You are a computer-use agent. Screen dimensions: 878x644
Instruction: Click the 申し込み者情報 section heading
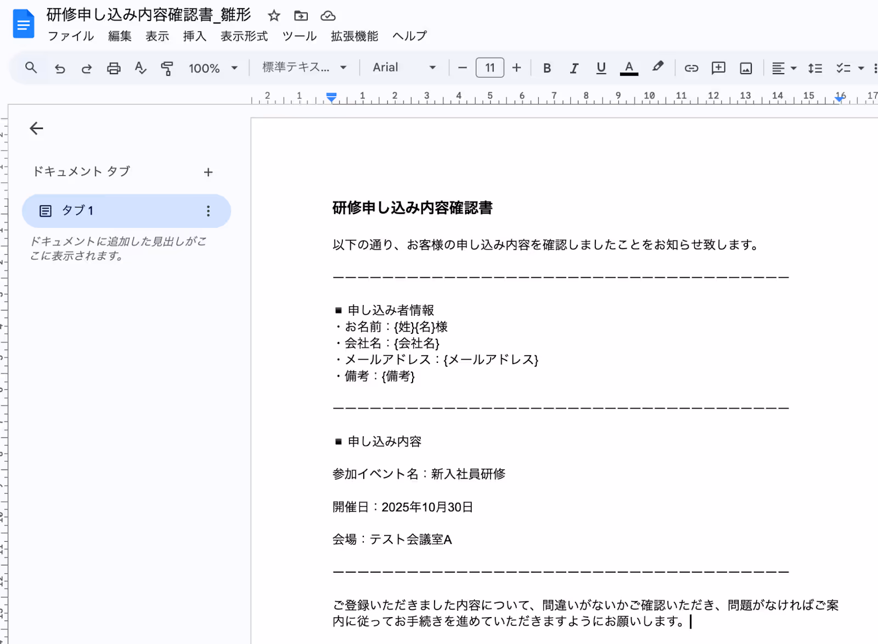pyautogui.click(x=384, y=310)
